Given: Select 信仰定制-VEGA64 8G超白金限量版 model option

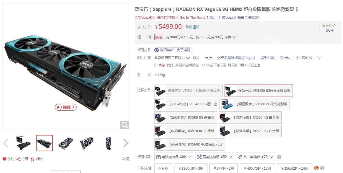Looking at the screenshot, I should [x=188, y=91].
